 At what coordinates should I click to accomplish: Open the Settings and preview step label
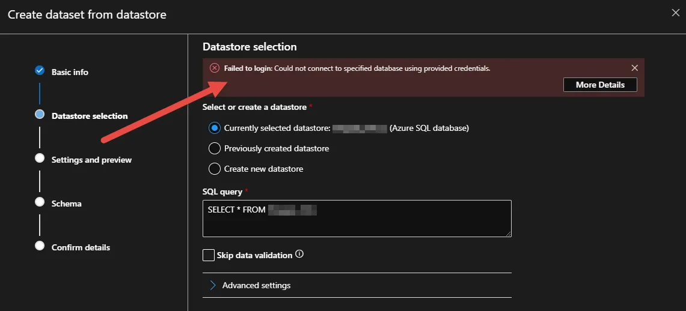pyautogui.click(x=91, y=160)
